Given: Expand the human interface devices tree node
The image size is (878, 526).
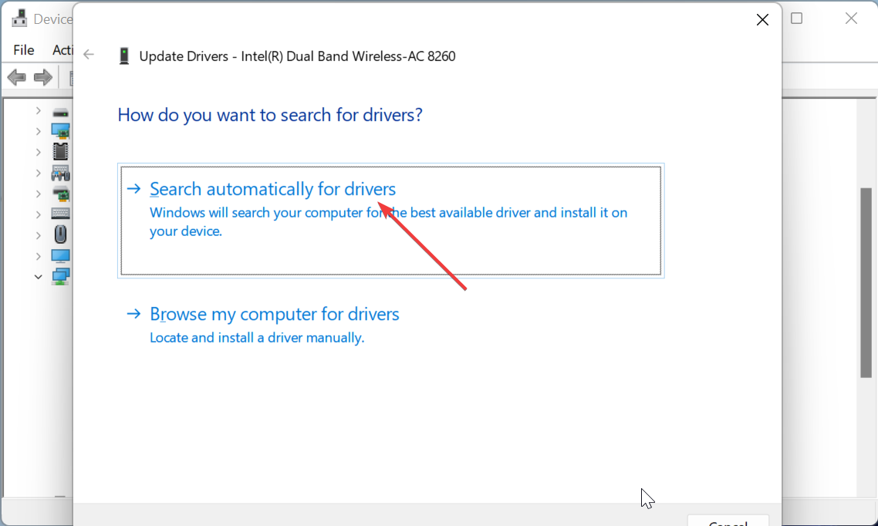Looking at the screenshot, I should [x=38, y=173].
